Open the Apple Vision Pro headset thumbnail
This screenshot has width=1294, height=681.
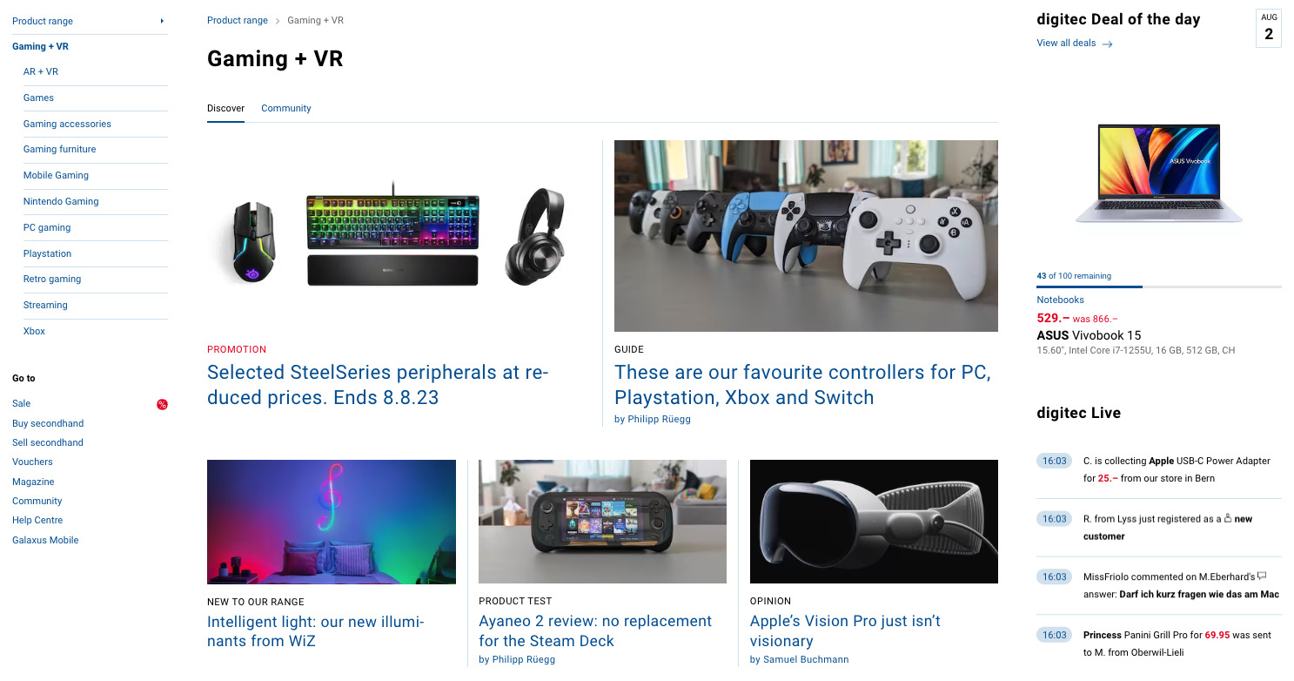874,522
